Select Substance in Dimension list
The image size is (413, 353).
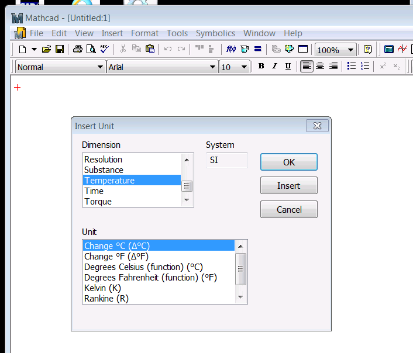click(x=132, y=170)
